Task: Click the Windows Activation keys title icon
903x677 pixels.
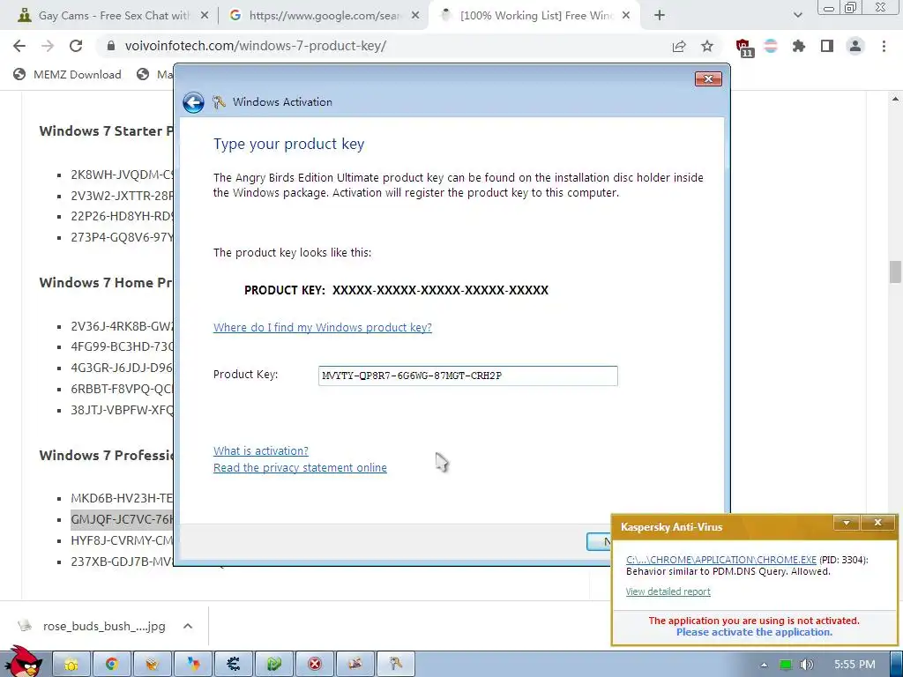Action: pyautogui.click(x=219, y=102)
